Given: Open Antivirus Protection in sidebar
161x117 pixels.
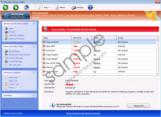Looking at the screenshot, I should [16, 39].
